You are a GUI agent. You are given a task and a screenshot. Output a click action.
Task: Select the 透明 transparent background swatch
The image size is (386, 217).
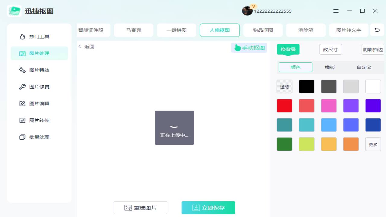point(284,86)
